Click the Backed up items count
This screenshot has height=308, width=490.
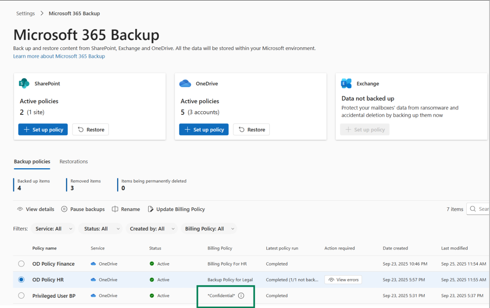pos(19,188)
